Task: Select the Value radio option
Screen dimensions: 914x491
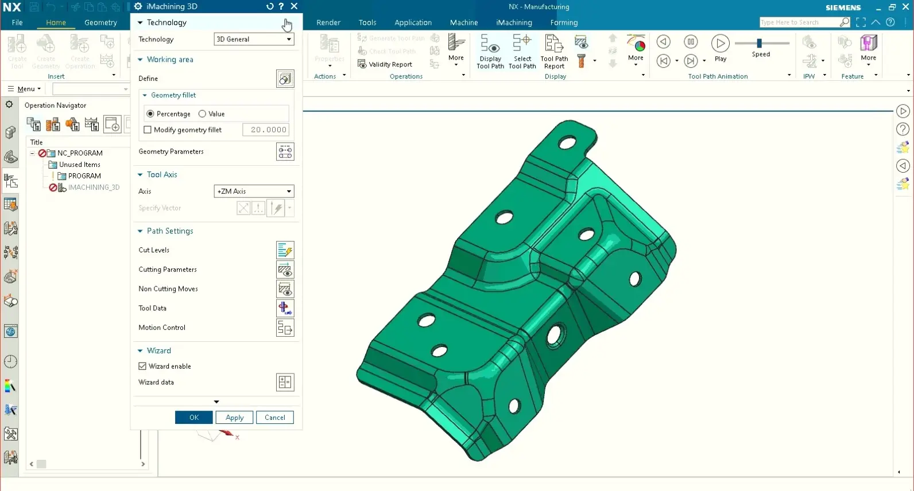Action: pos(202,114)
